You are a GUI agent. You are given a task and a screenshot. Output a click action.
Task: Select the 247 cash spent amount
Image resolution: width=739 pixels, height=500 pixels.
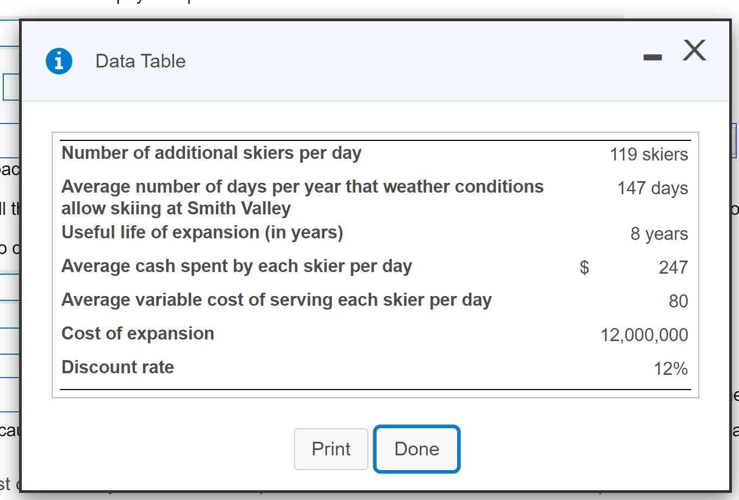(675, 267)
